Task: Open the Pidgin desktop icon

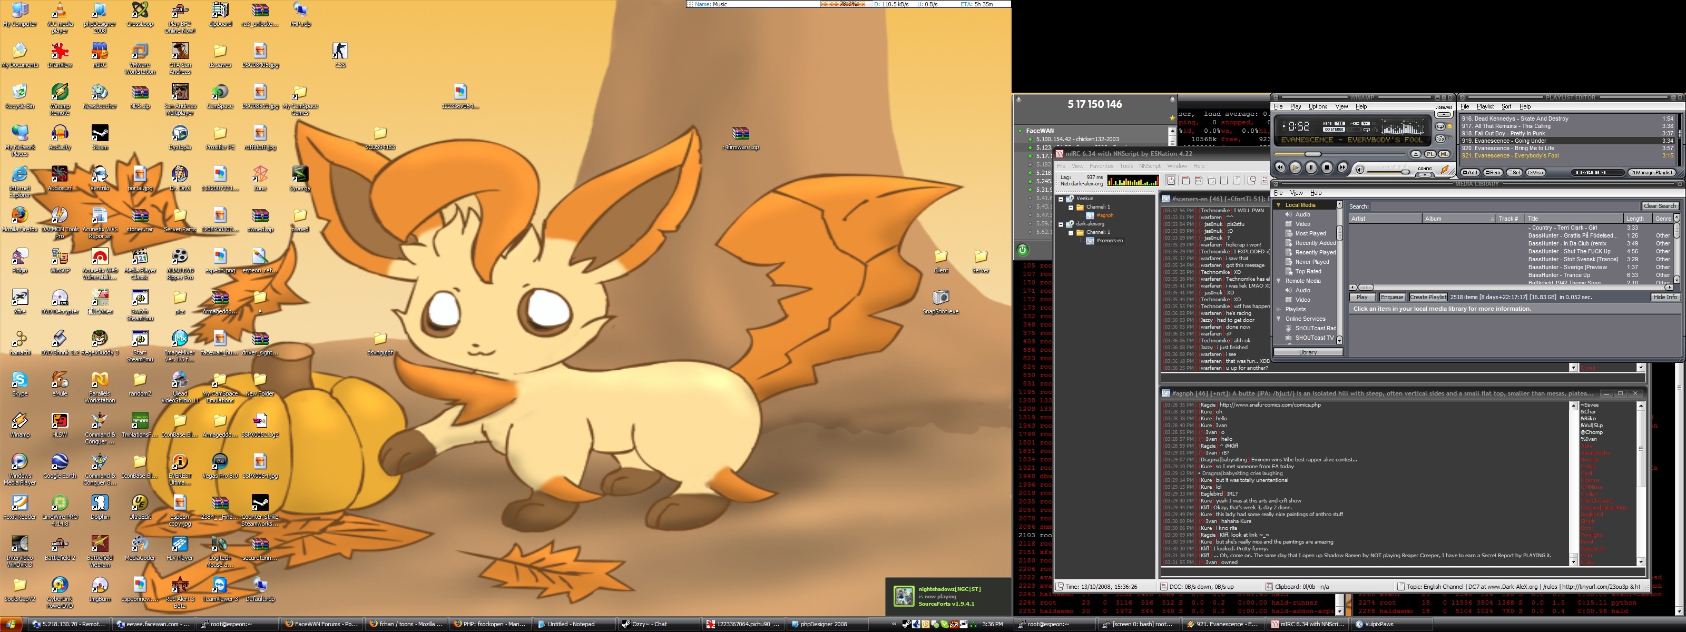Action: 19,261
